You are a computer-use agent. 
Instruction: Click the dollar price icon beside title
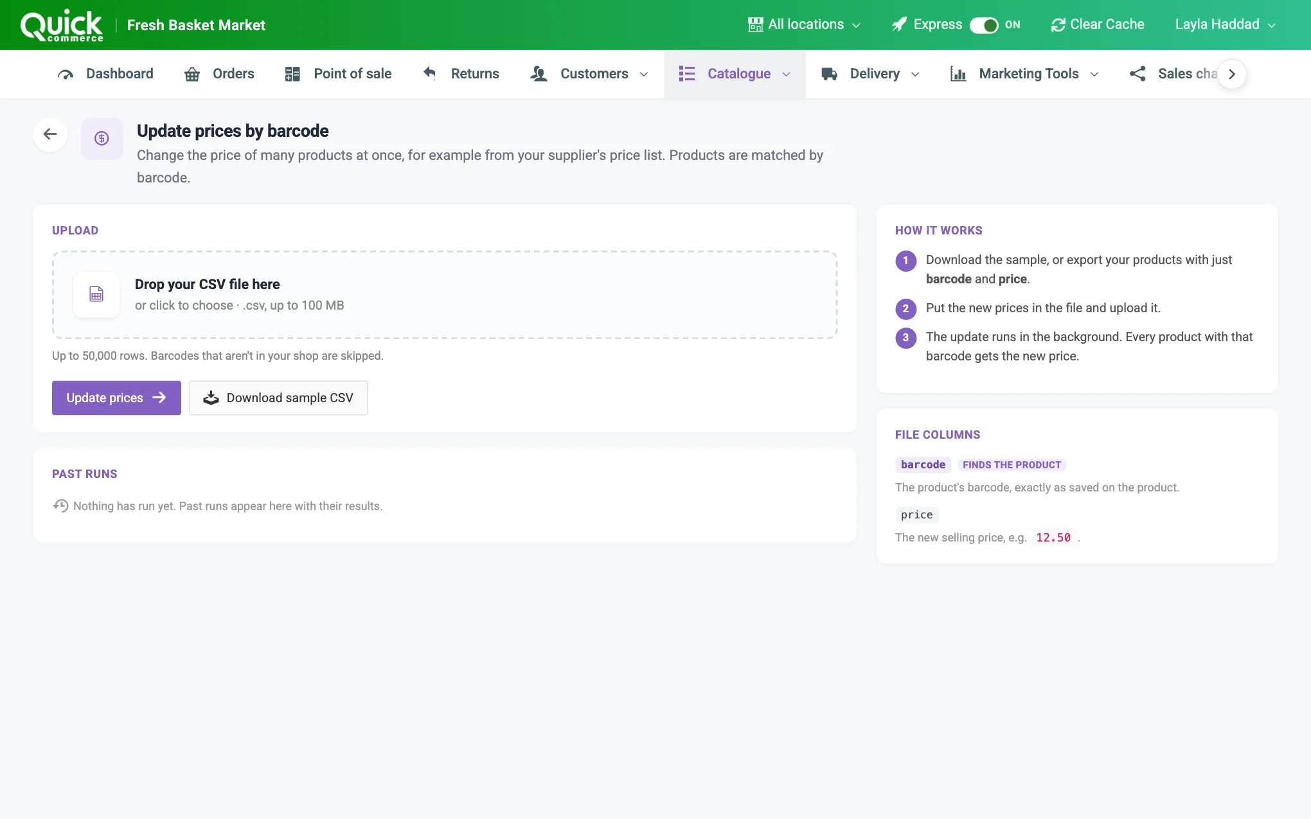click(102, 138)
